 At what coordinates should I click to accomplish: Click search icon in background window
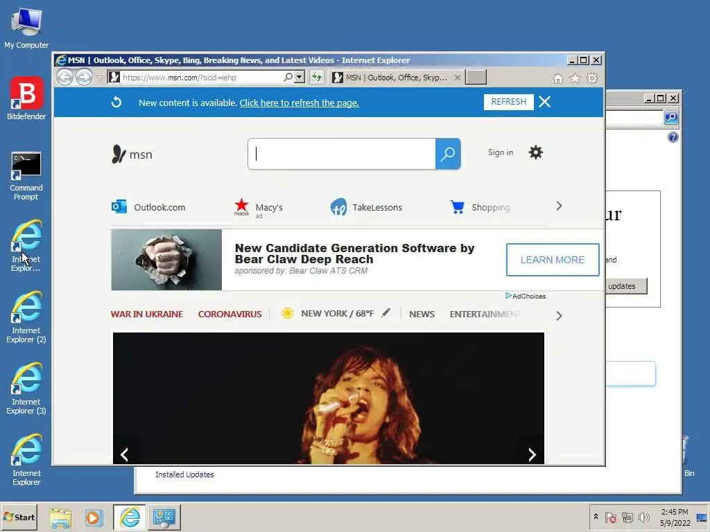pos(671,118)
